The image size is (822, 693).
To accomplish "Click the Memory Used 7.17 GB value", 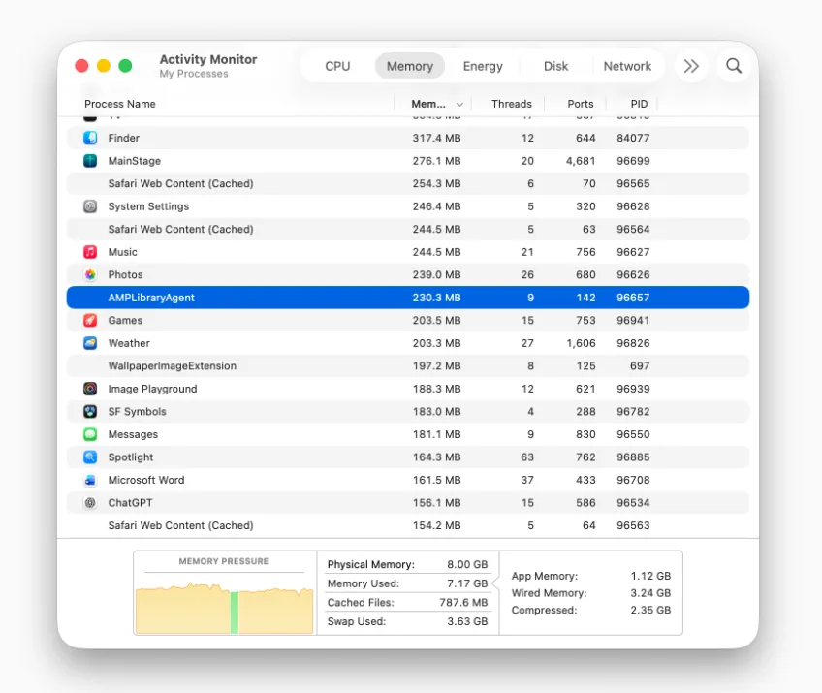I will click(467, 583).
